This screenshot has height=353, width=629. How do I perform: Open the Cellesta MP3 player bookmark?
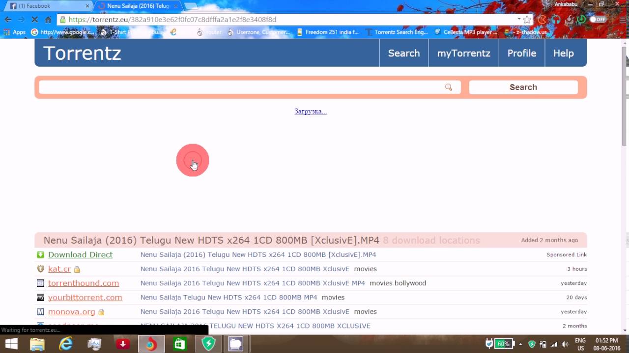(466, 32)
